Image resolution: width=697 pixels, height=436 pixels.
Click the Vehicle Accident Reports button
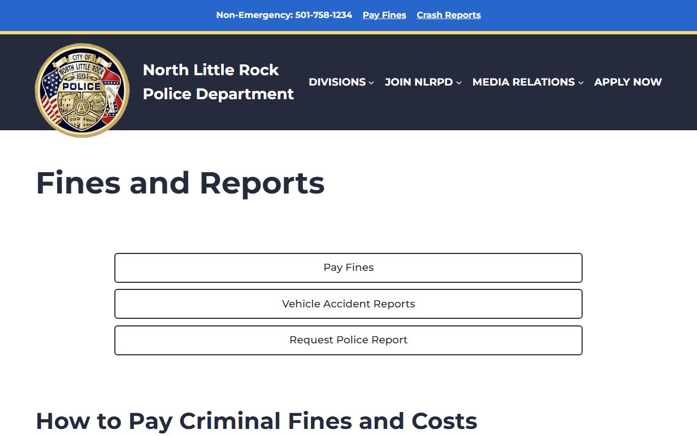click(x=348, y=304)
